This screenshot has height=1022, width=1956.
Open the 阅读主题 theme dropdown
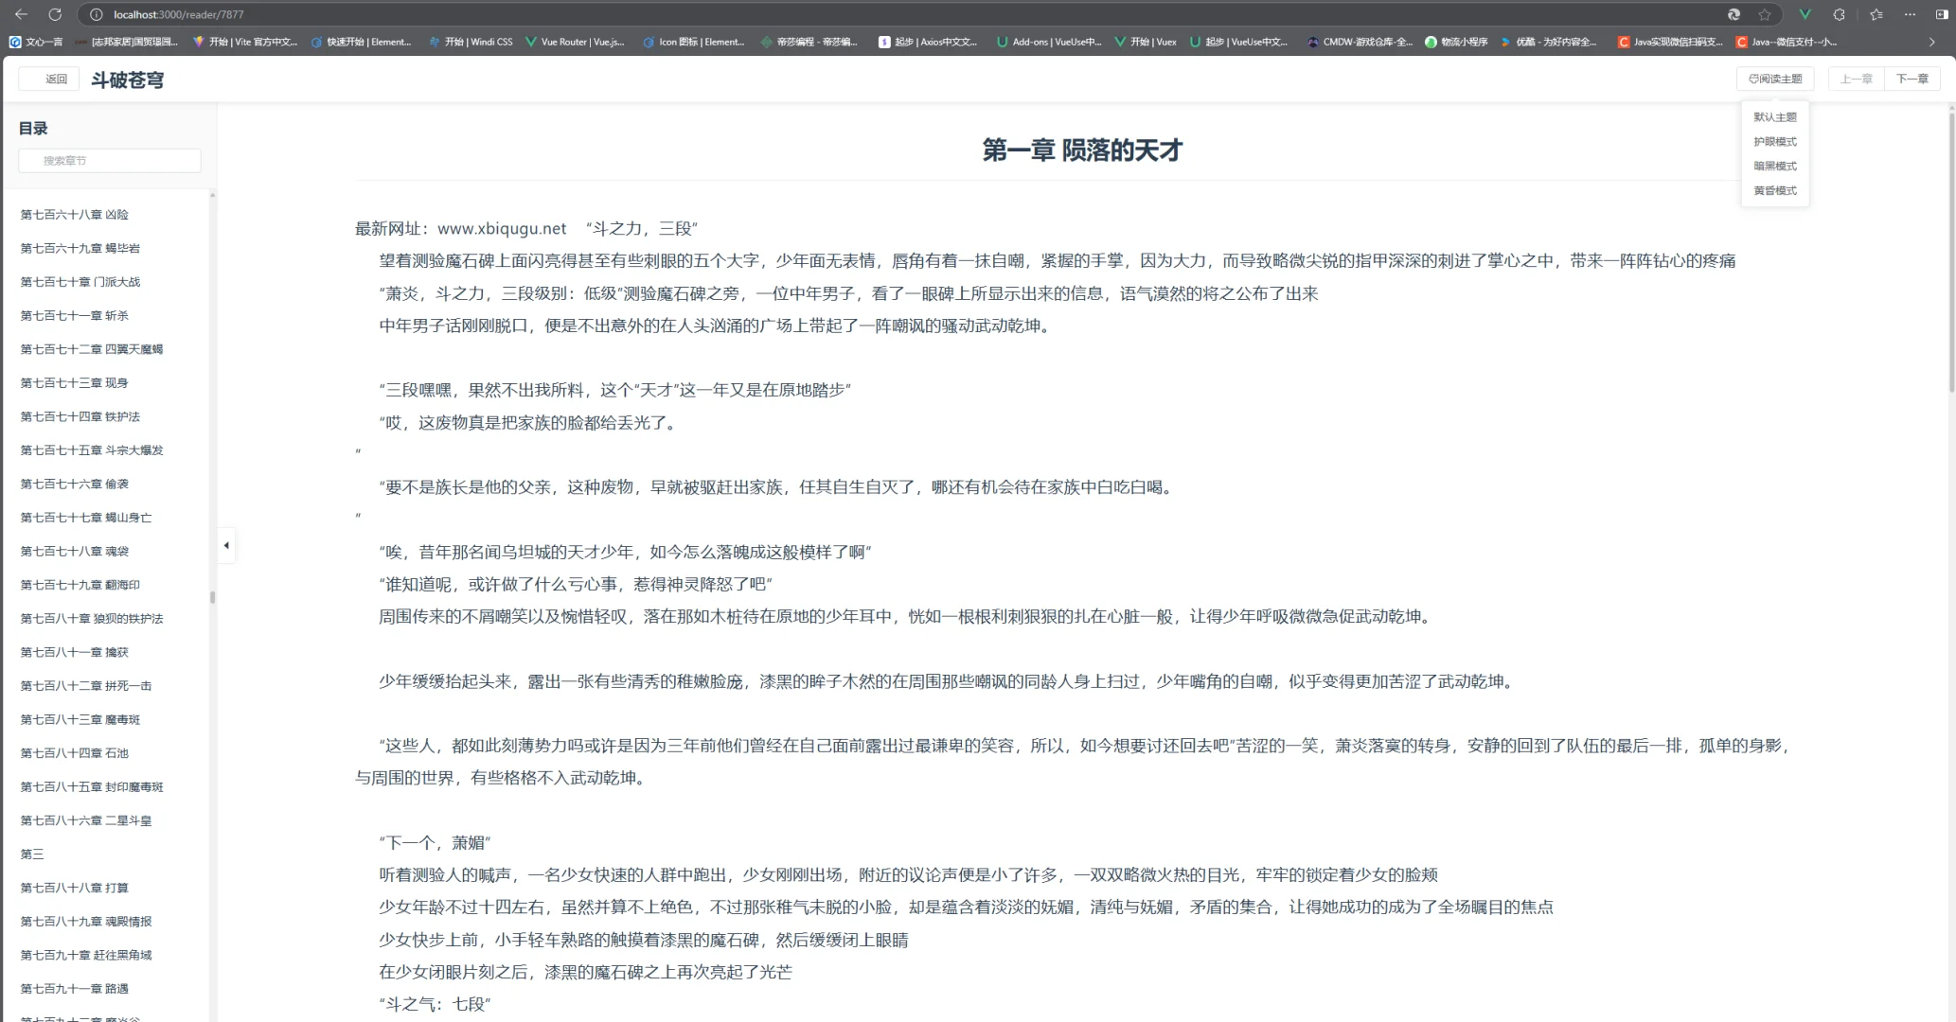pyautogui.click(x=1775, y=79)
